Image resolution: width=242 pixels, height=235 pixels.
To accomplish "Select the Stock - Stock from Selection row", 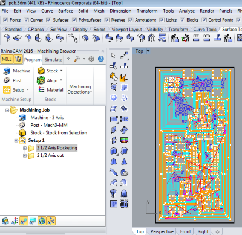I will click(x=53, y=133).
